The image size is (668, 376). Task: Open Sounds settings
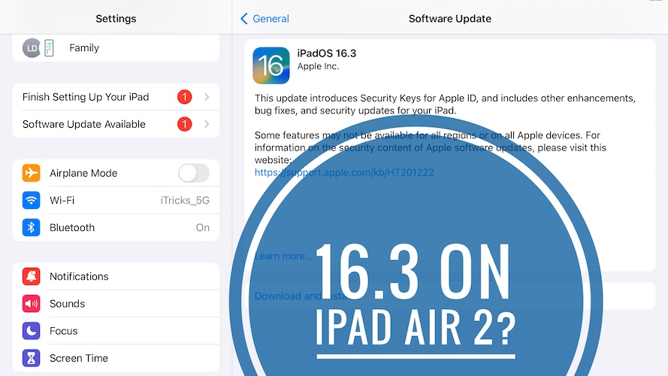[116, 304]
